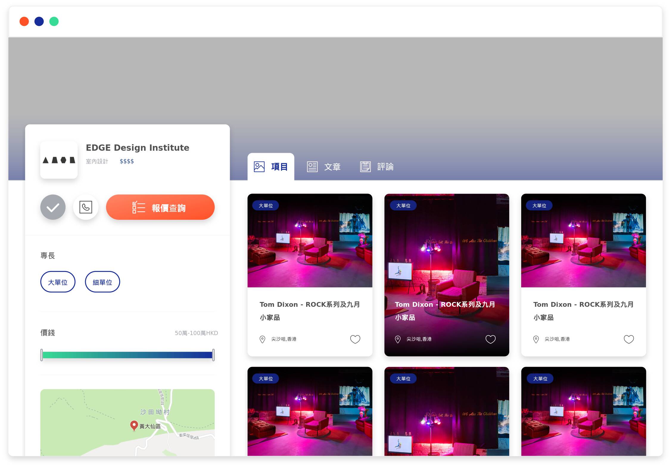The width and height of the screenshot is (671, 467).
Task: Open the 項目 projects tab
Action: pos(271,167)
